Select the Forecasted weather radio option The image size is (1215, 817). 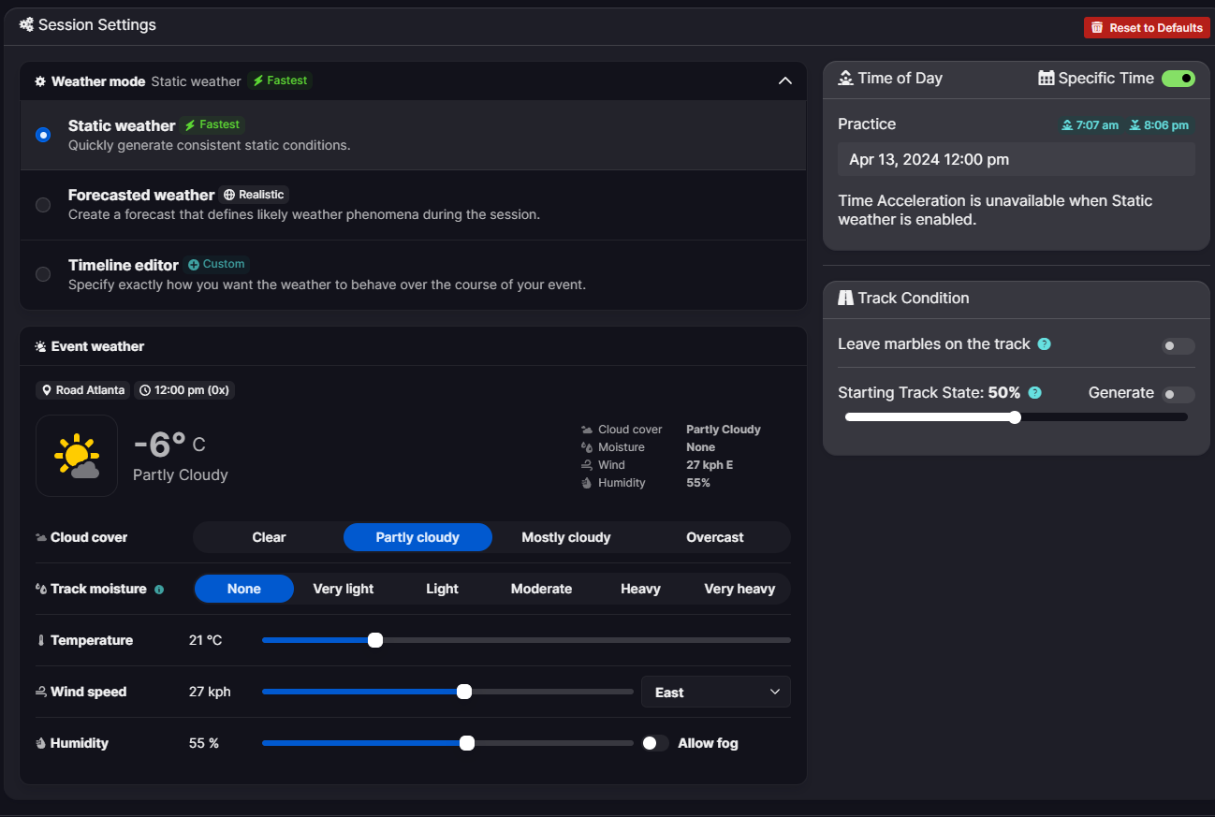click(x=43, y=205)
